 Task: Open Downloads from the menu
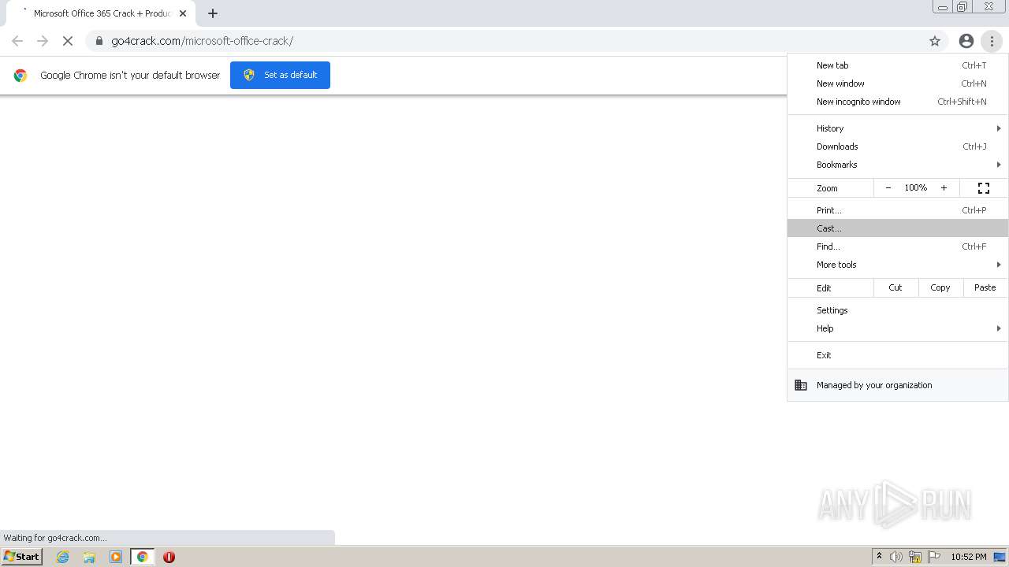coord(898,146)
